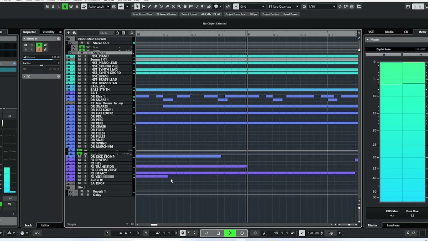Click the horizontal timeline scrollbar thumb
Image resolution: width=428 pixels, height=241 pixels.
tap(154, 225)
